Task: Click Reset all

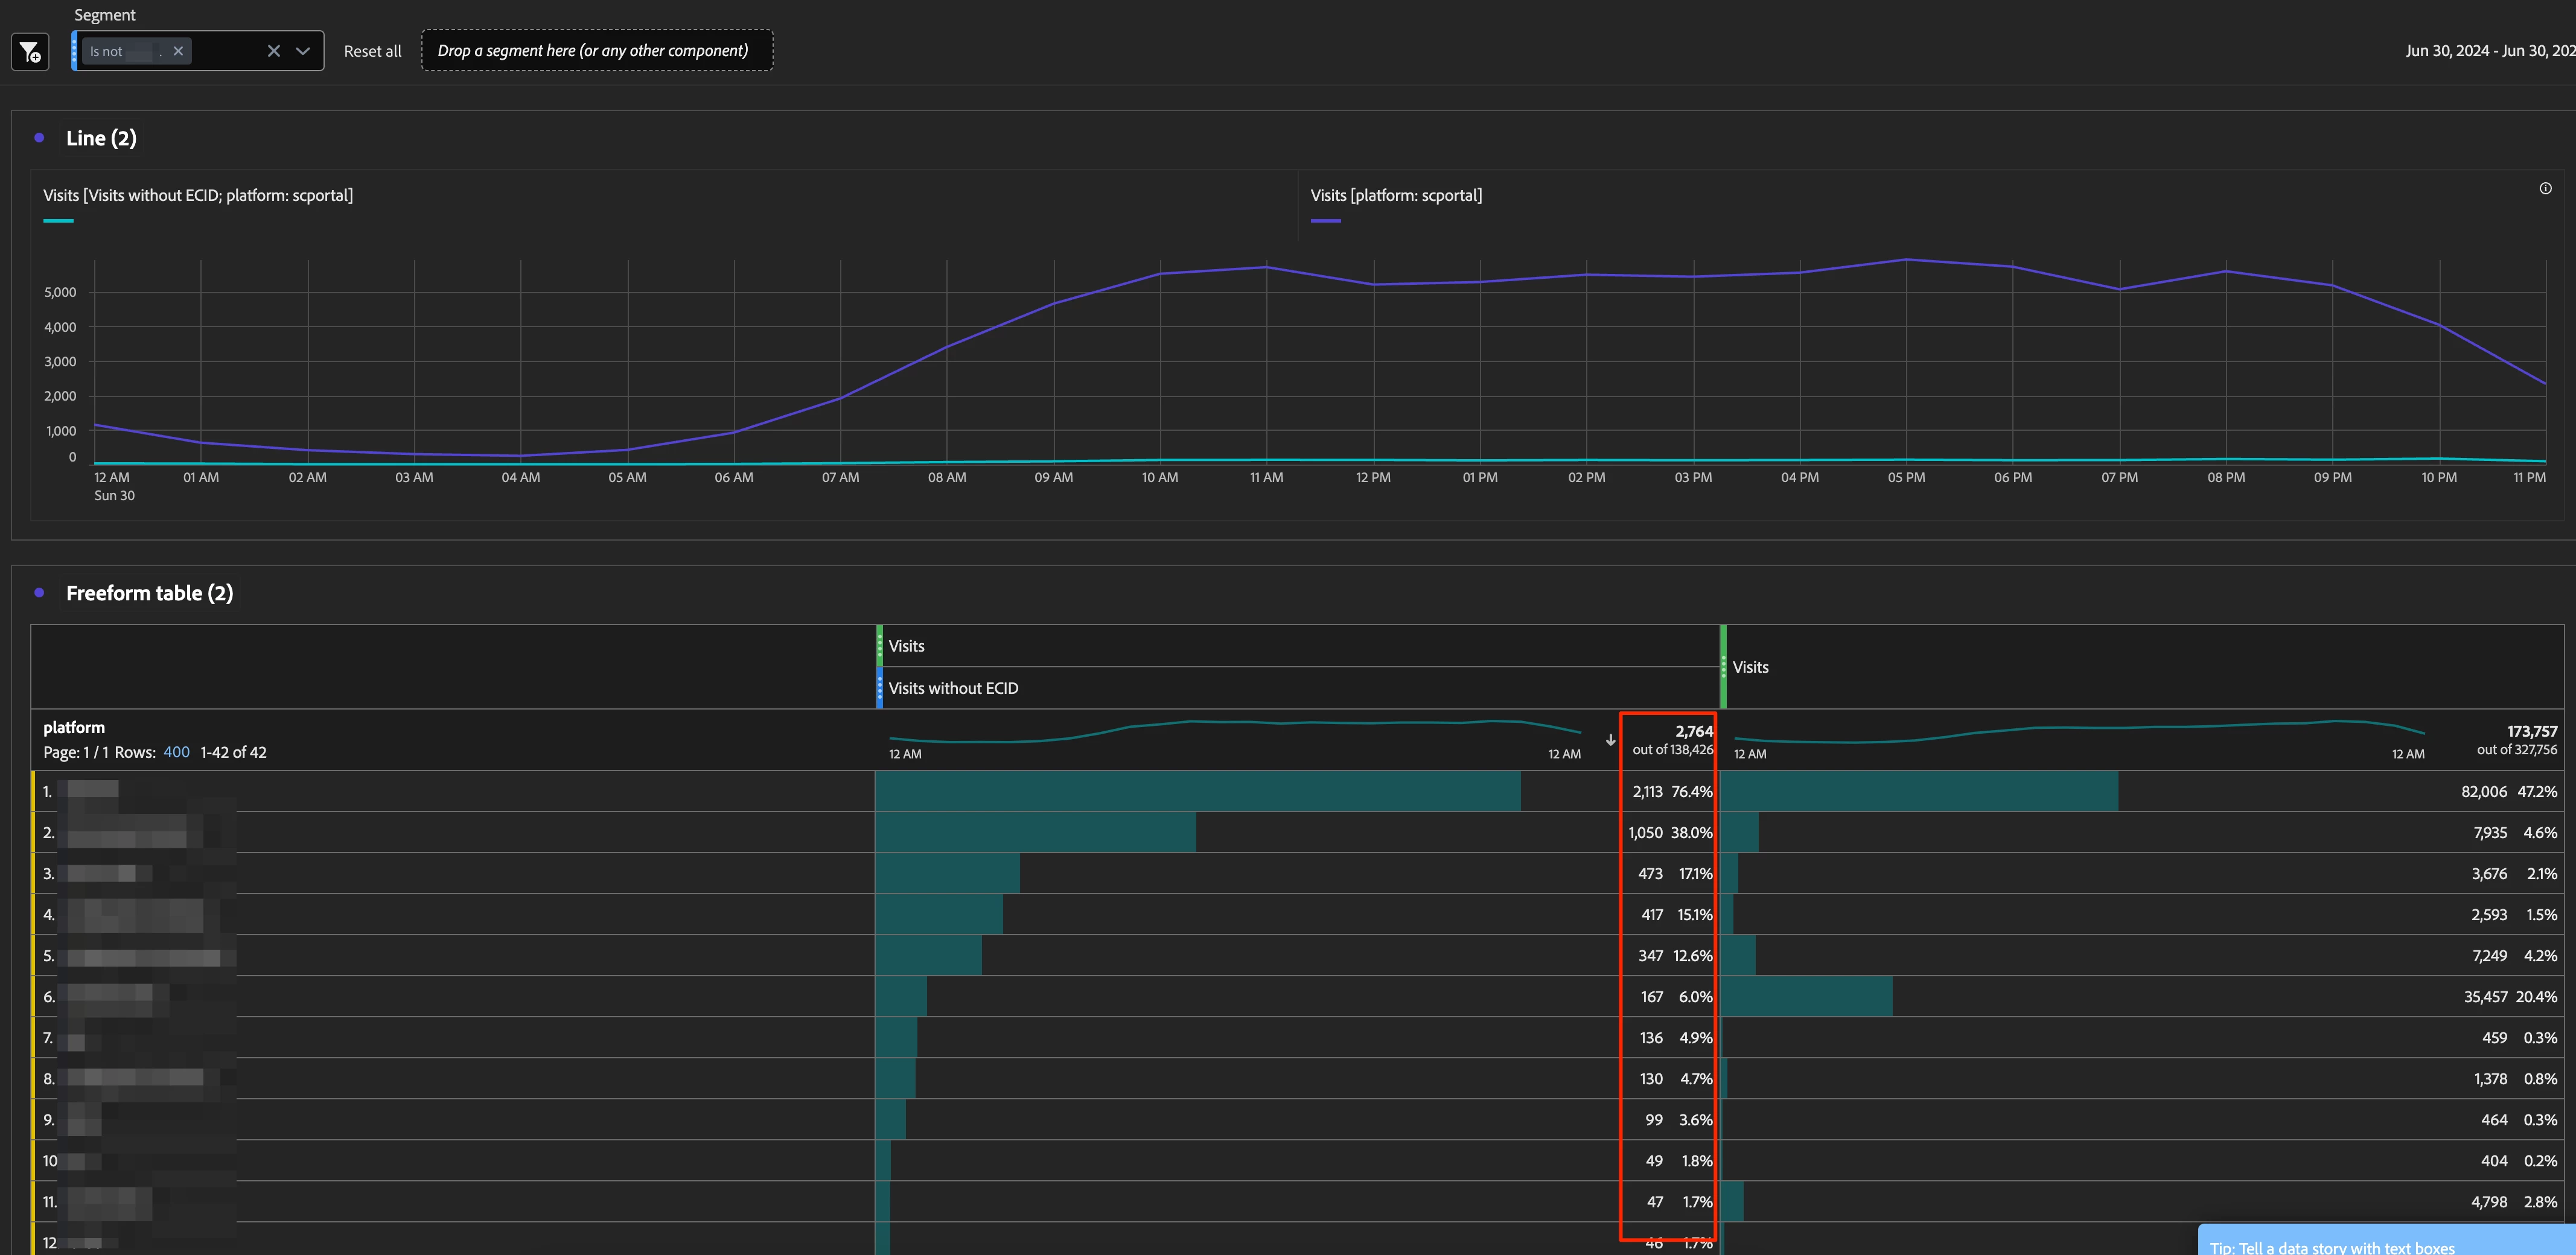Action: (372, 51)
